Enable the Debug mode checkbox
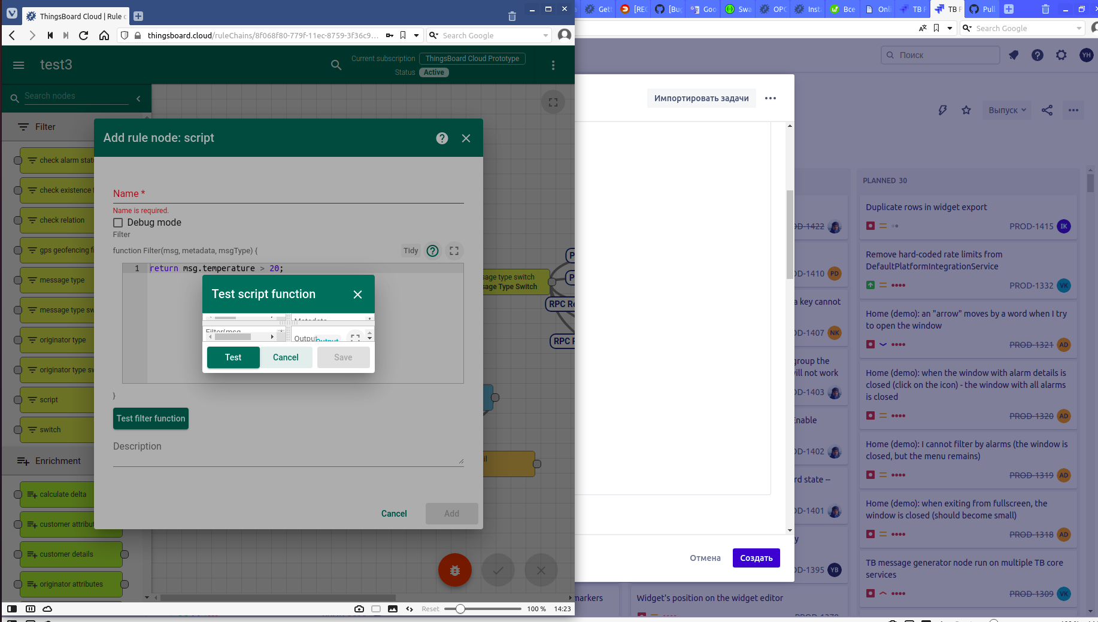This screenshot has width=1098, height=622. click(118, 223)
